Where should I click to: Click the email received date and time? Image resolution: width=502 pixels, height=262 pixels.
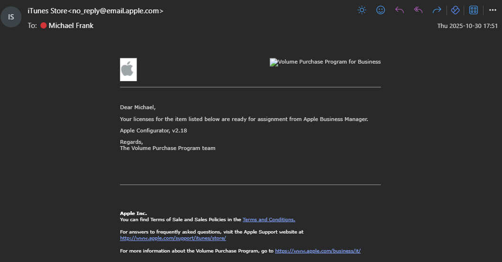point(467,26)
